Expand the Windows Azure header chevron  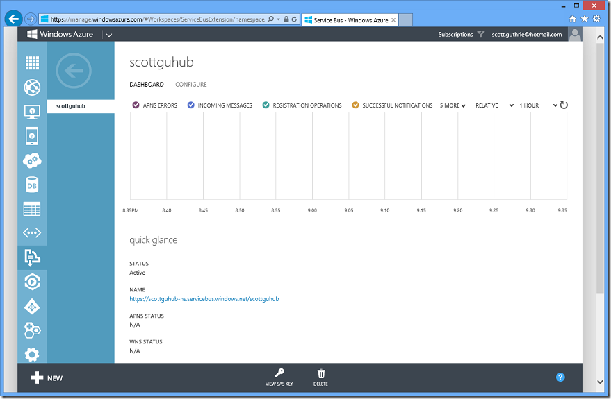tap(109, 35)
